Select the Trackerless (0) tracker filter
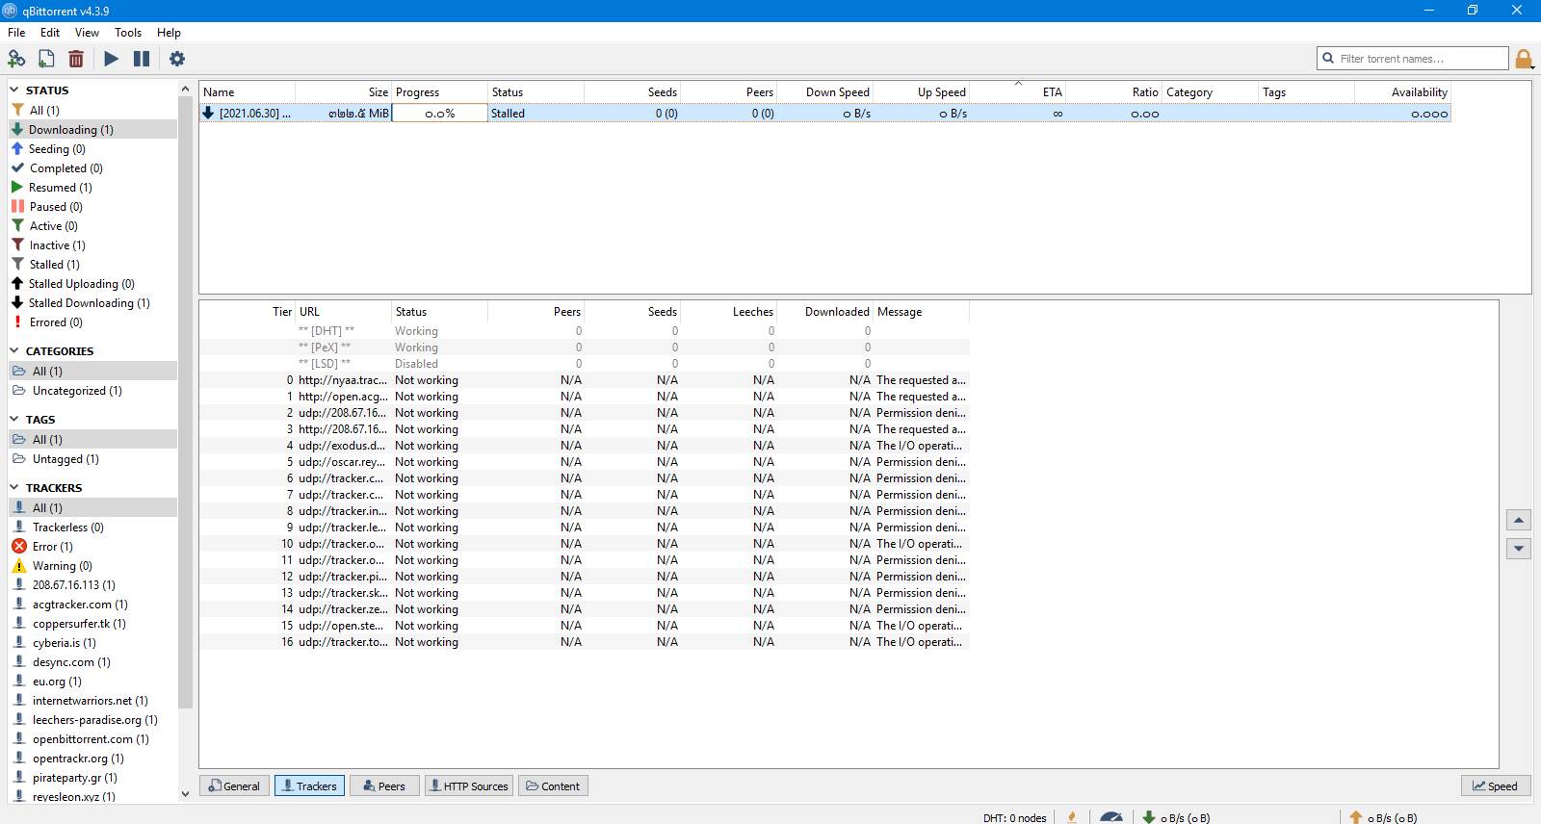Viewport: 1541px width, 824px height. click(x=92, y=528)
